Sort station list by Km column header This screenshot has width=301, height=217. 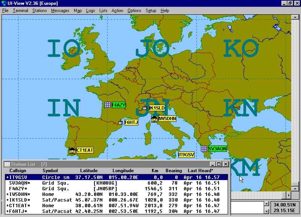point(155,171)
